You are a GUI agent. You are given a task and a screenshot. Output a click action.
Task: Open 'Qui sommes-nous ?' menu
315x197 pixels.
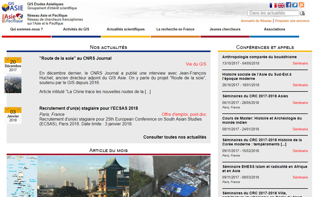(26, 29)
